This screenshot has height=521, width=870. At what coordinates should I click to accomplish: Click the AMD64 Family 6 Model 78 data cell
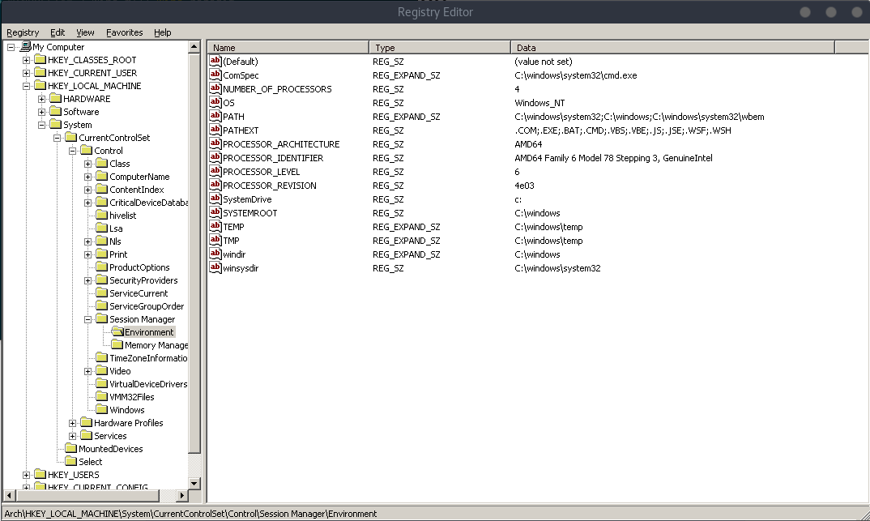613,158
